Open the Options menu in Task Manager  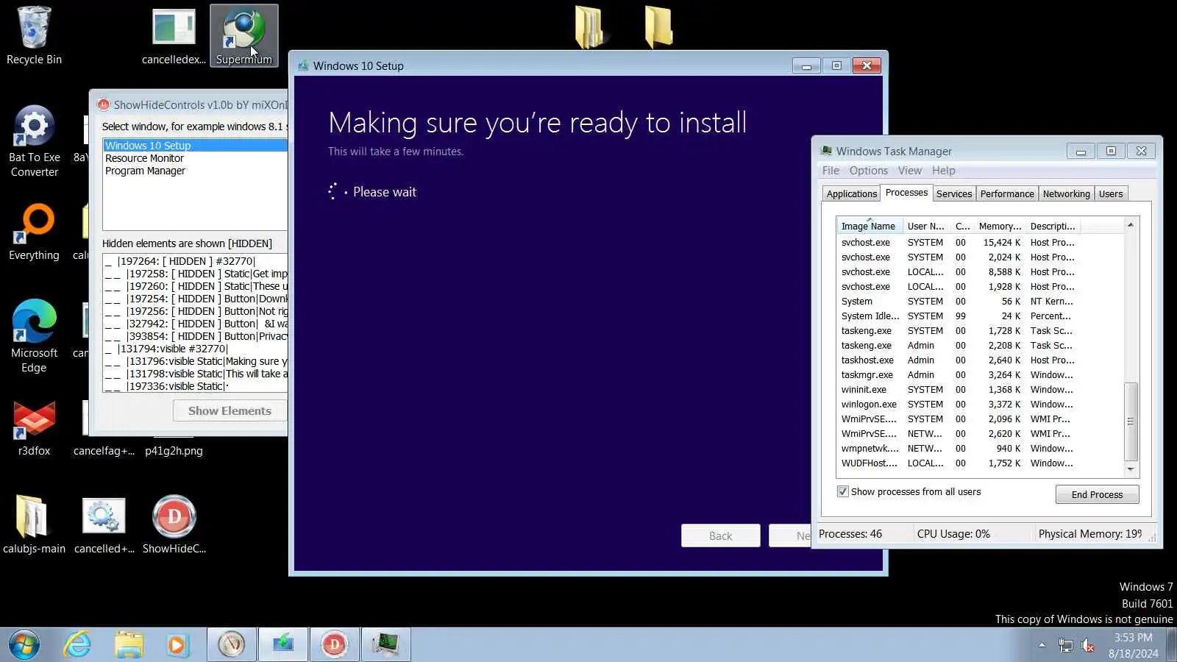click(x=869, y=171)
